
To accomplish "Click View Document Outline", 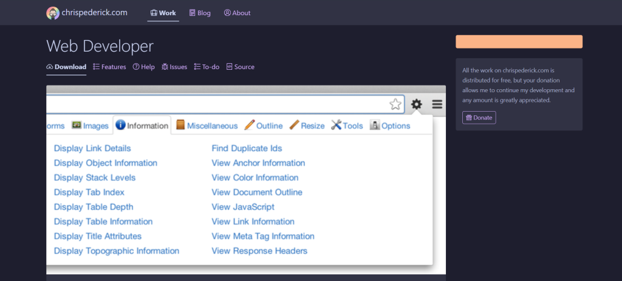I will coord(257,192).
